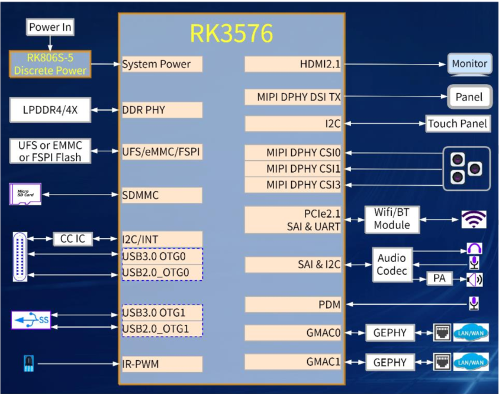499x394 pixels.
Task: Select the GEPHY block connected to GMAC1
Action: click(390, 362)
